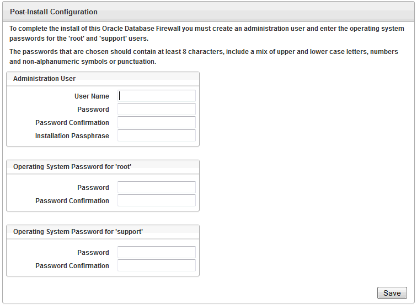The width and height of the screenshot is (417, 305).
Task: Click Password label in Administration User section
Action: 93,110
